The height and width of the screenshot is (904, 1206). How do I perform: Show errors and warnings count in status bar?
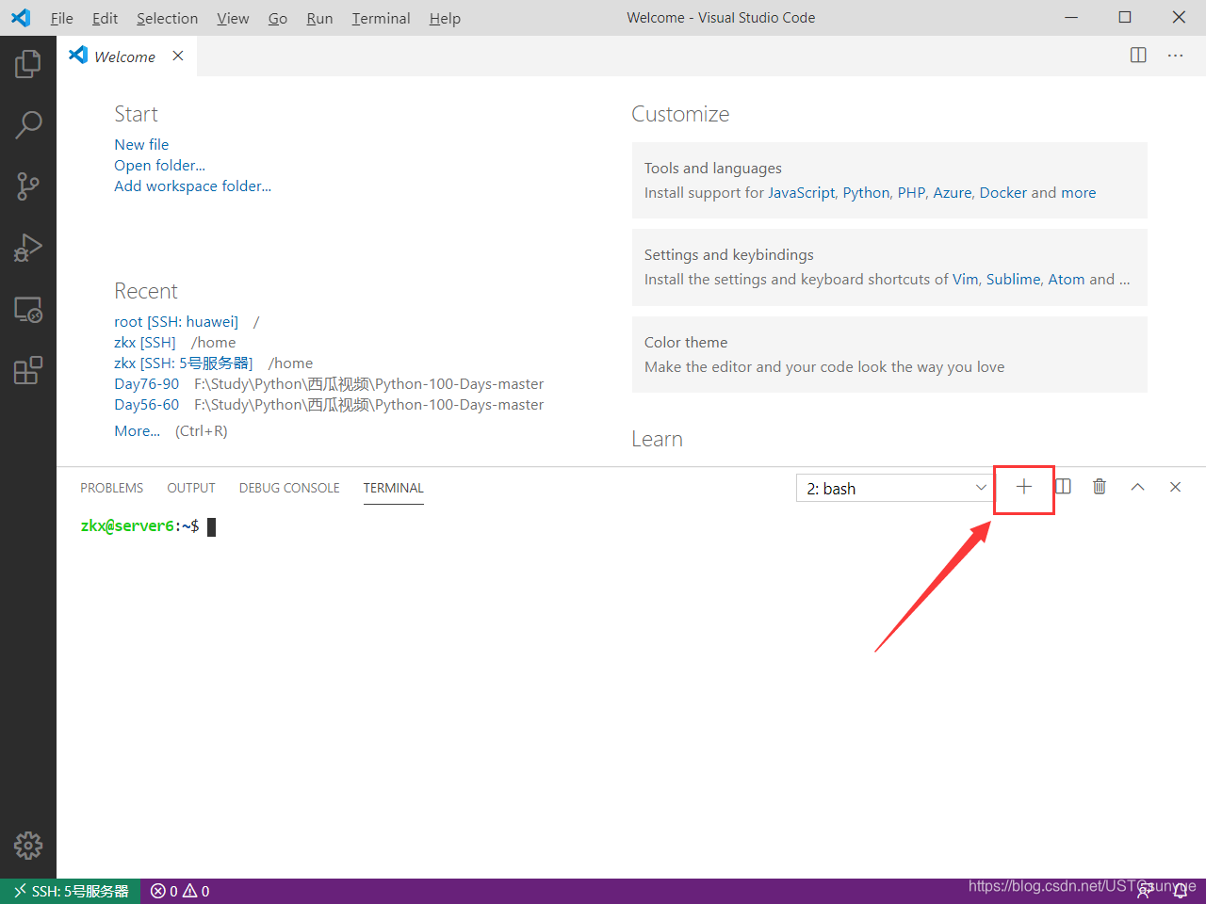coord(180,891)
